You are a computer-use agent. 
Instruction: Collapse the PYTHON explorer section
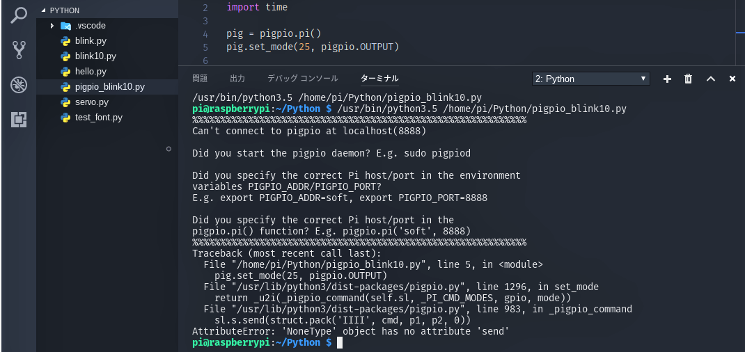(44, 10)
